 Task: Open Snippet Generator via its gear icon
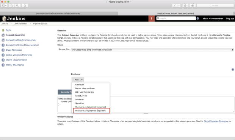(3, 35)
